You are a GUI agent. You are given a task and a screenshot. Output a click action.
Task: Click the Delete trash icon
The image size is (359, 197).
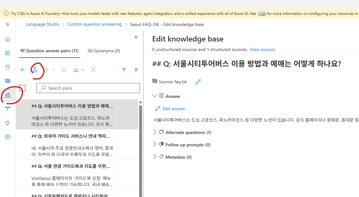coord(46,70)
